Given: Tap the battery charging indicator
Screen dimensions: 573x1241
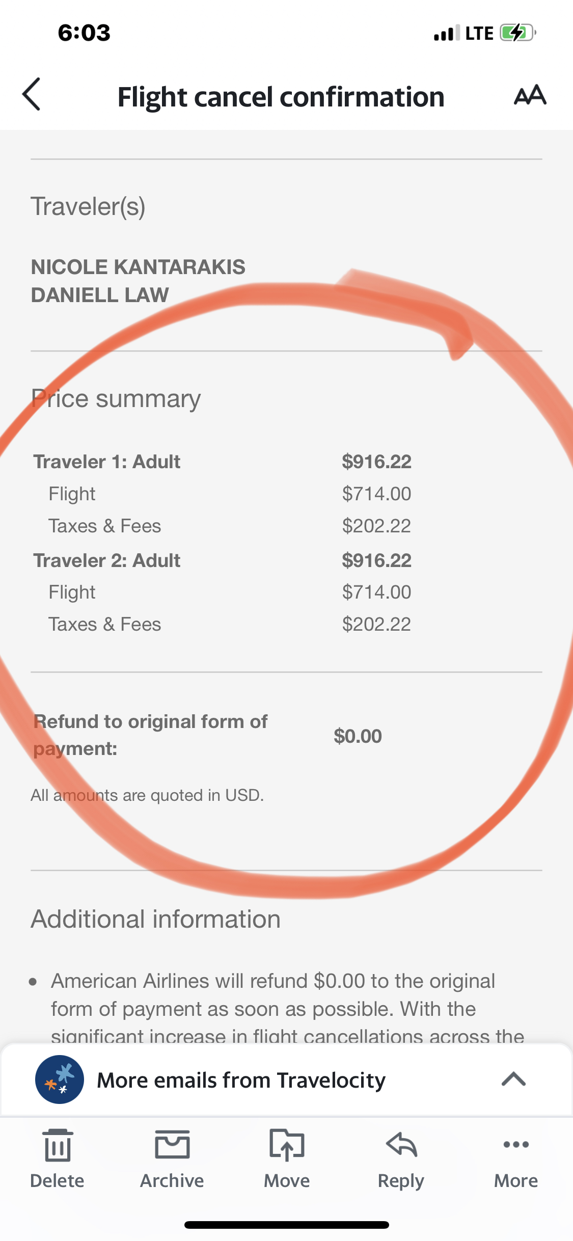Looking at the screenshot, I should pyautogui.click(x=517, y=33).
